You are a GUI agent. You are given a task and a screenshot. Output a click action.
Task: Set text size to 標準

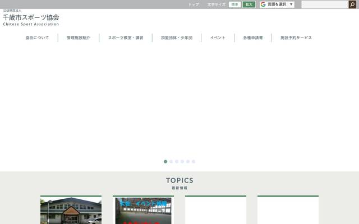234,4
